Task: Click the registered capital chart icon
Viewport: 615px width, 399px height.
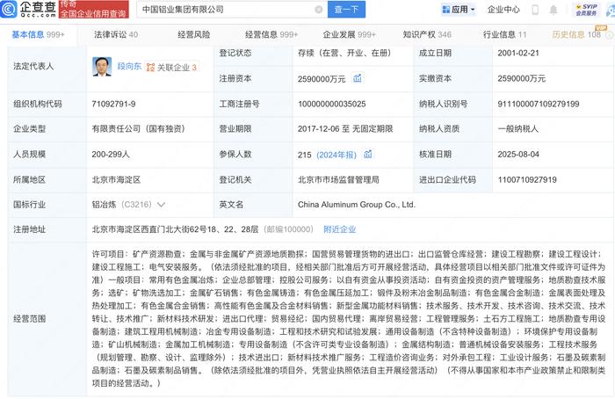Action: point(357,78)
